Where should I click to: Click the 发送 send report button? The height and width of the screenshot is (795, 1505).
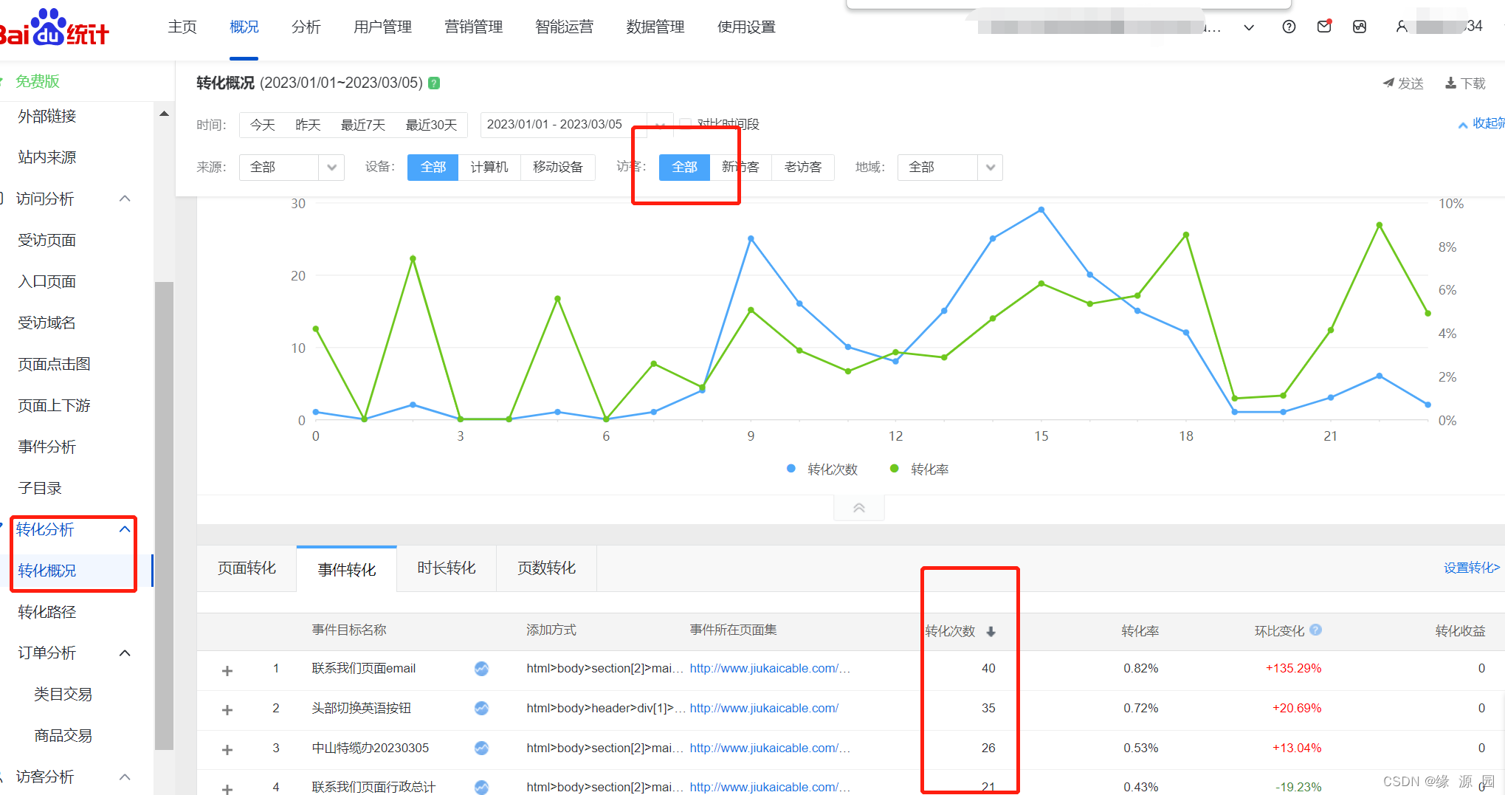point(1403,83)
